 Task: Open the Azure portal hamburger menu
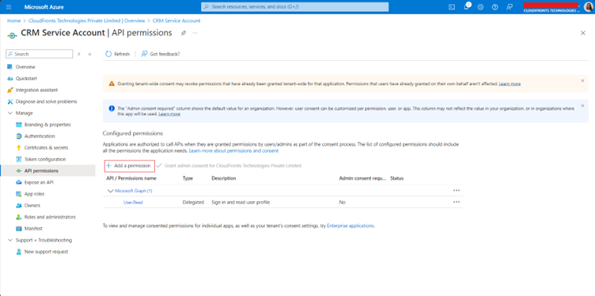click(x=9, y=7)
